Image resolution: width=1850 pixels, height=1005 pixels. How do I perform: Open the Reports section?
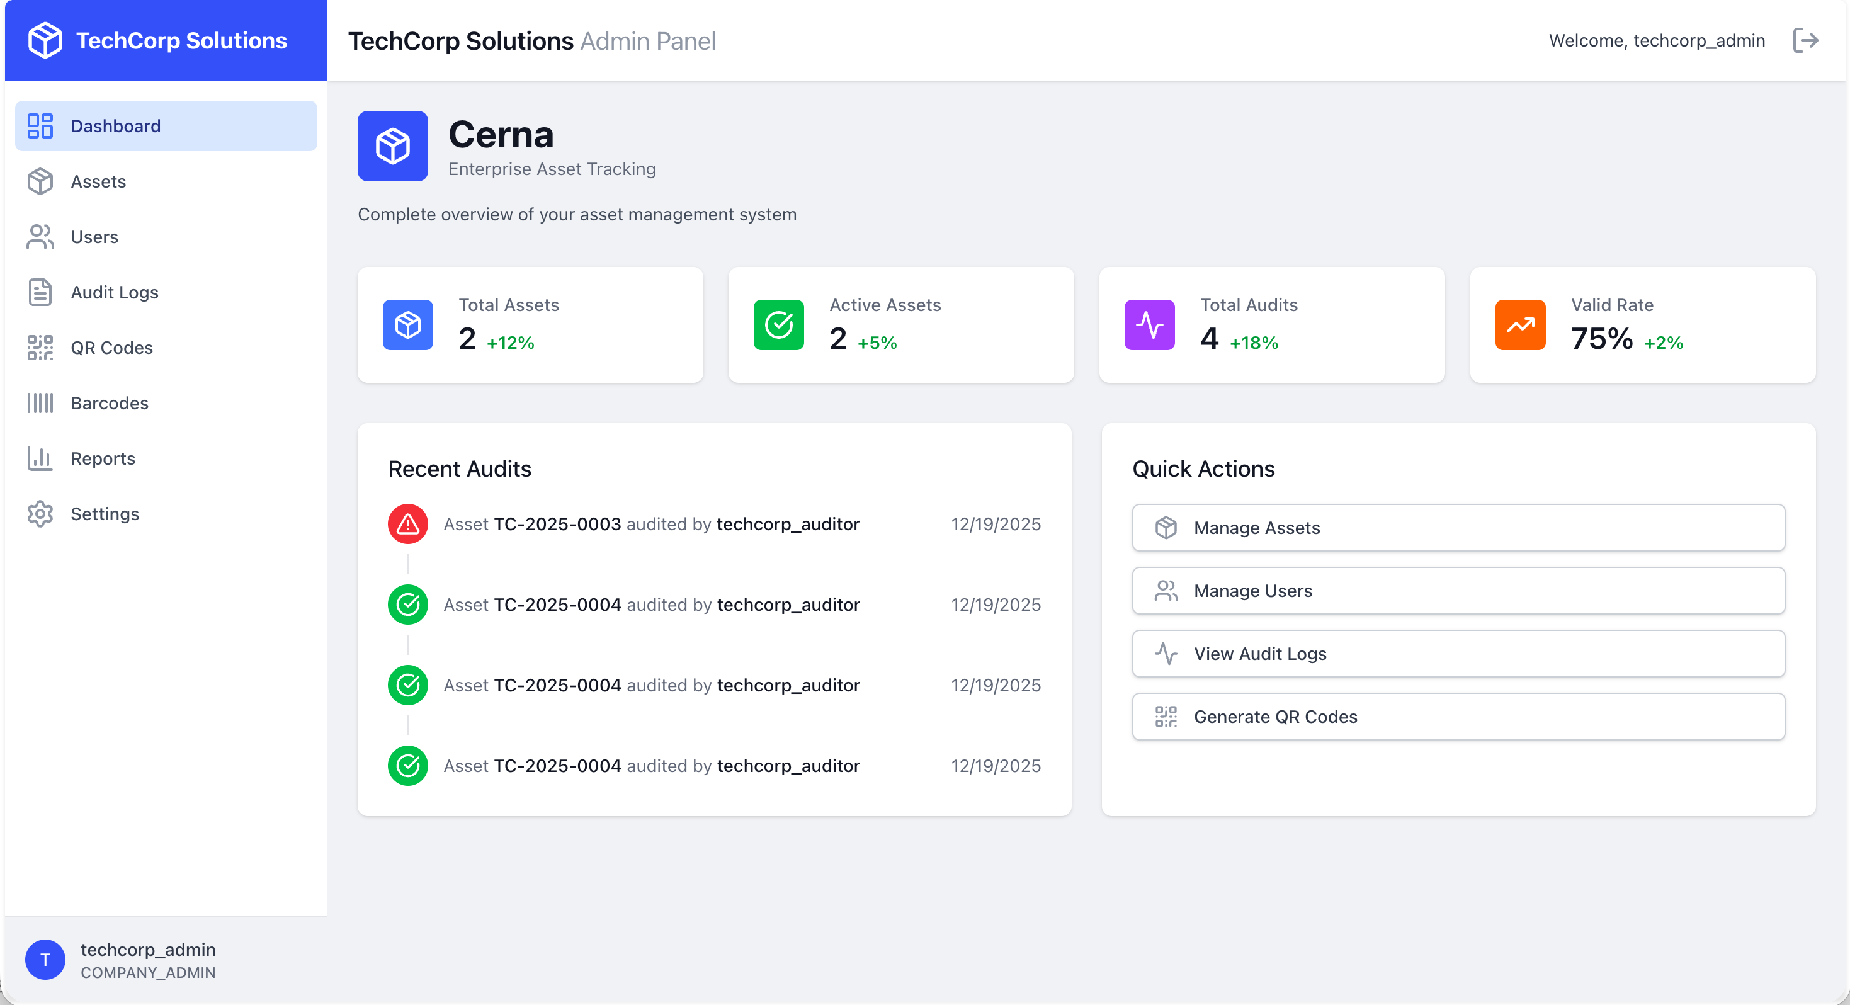(103, 458)
